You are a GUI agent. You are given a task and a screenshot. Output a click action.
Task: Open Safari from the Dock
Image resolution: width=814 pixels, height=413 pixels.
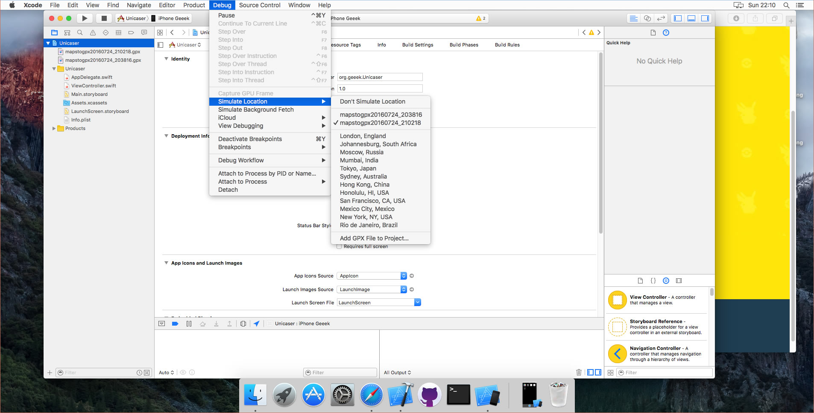(371, 395)
